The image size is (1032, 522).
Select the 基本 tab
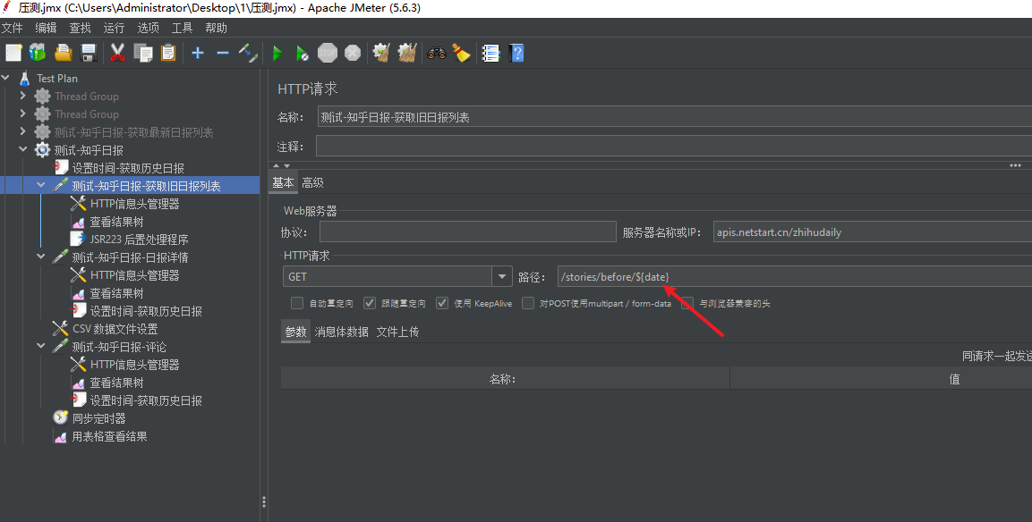coord(284,182)
